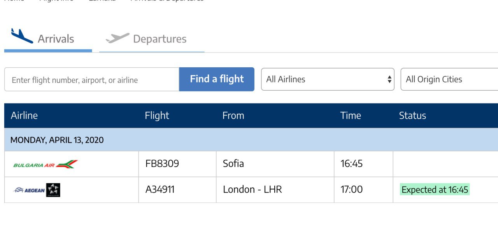Select flight number FB8309

click(162, 163)
